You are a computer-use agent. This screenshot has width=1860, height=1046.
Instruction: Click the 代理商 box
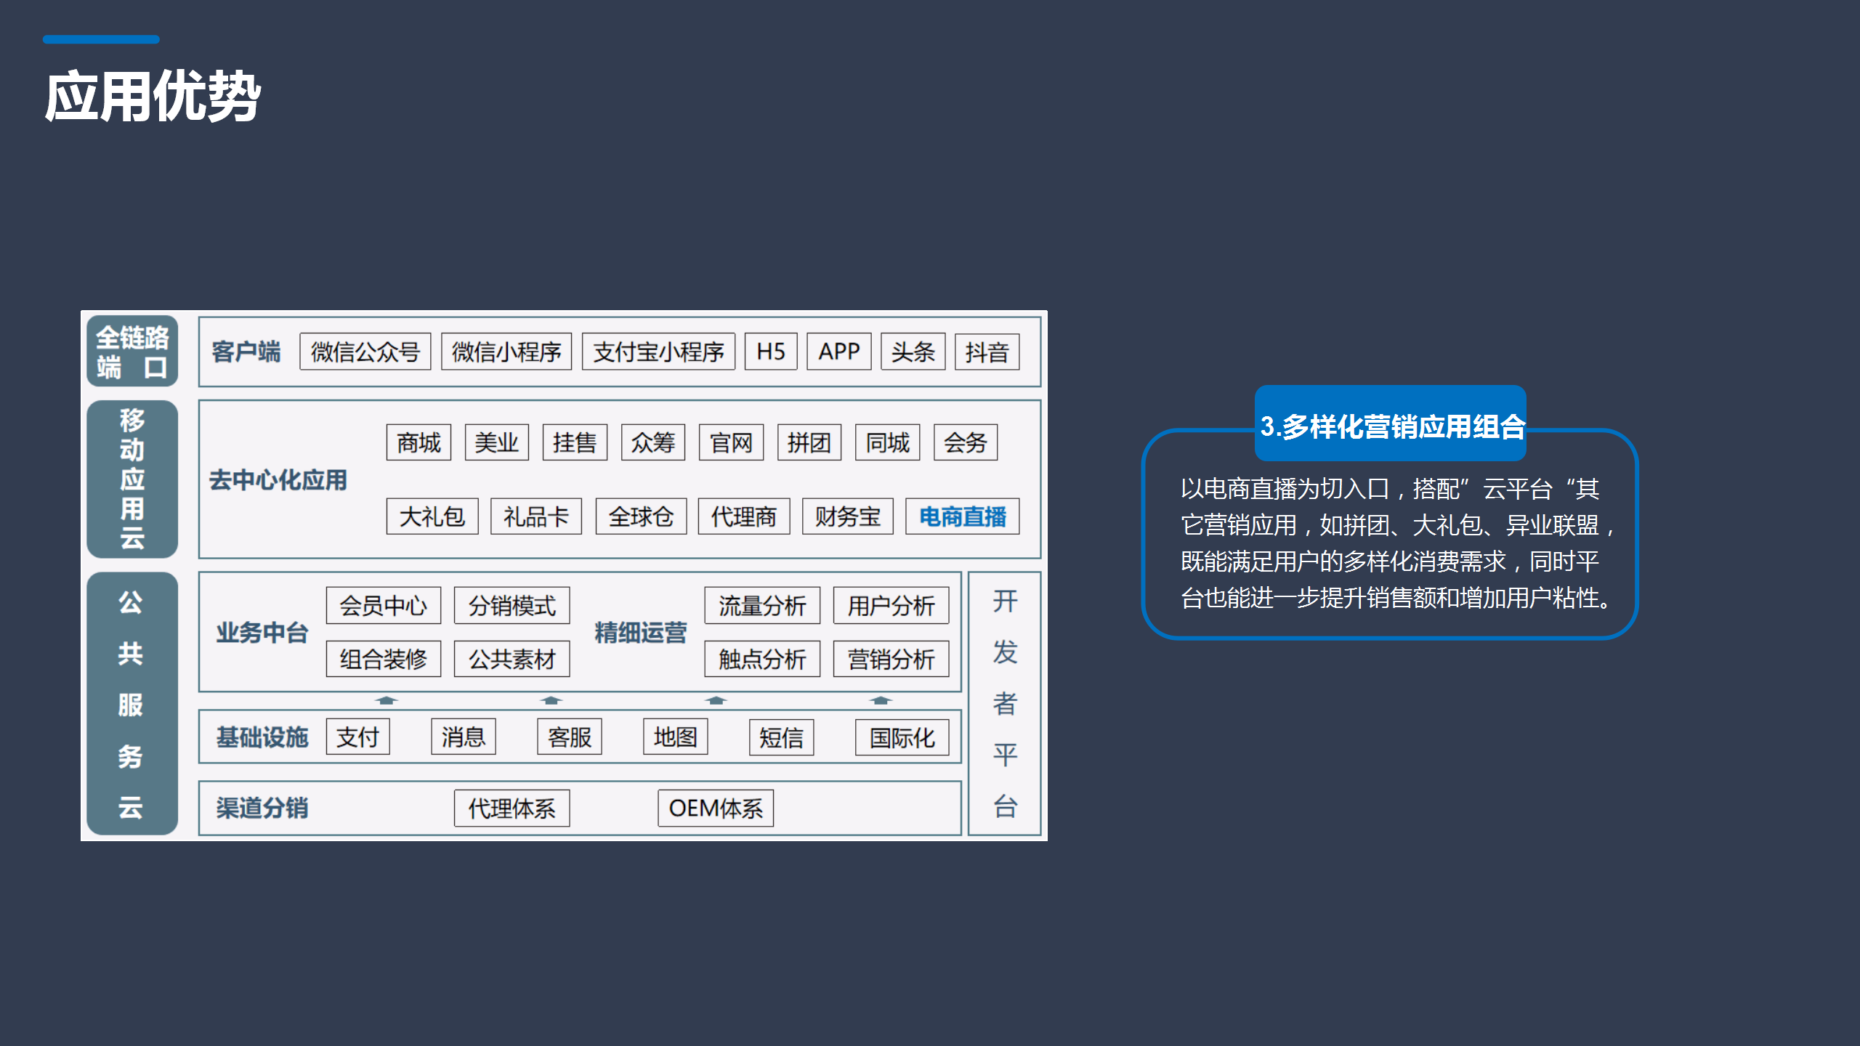(744, 516)
